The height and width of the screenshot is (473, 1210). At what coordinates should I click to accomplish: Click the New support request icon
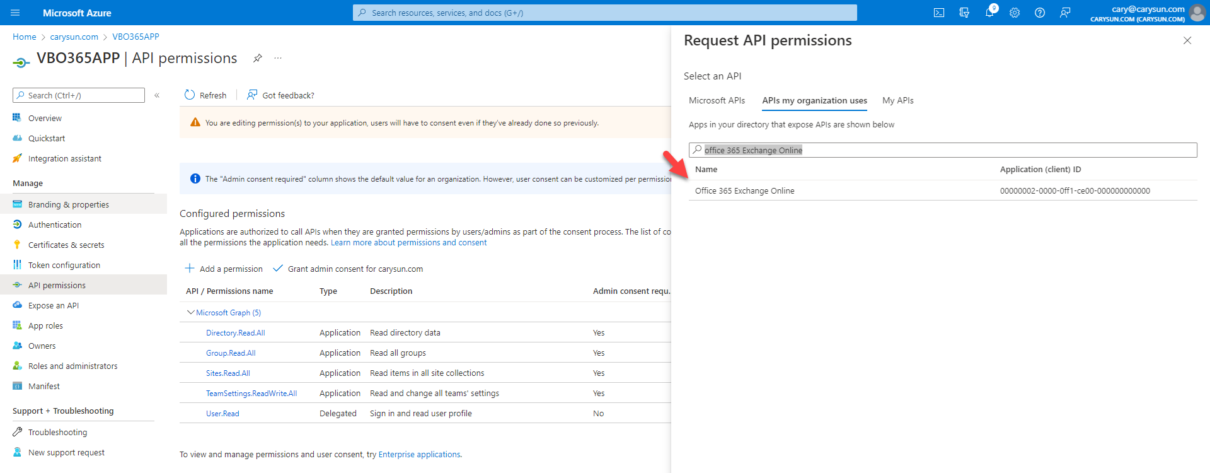point(17,452)
